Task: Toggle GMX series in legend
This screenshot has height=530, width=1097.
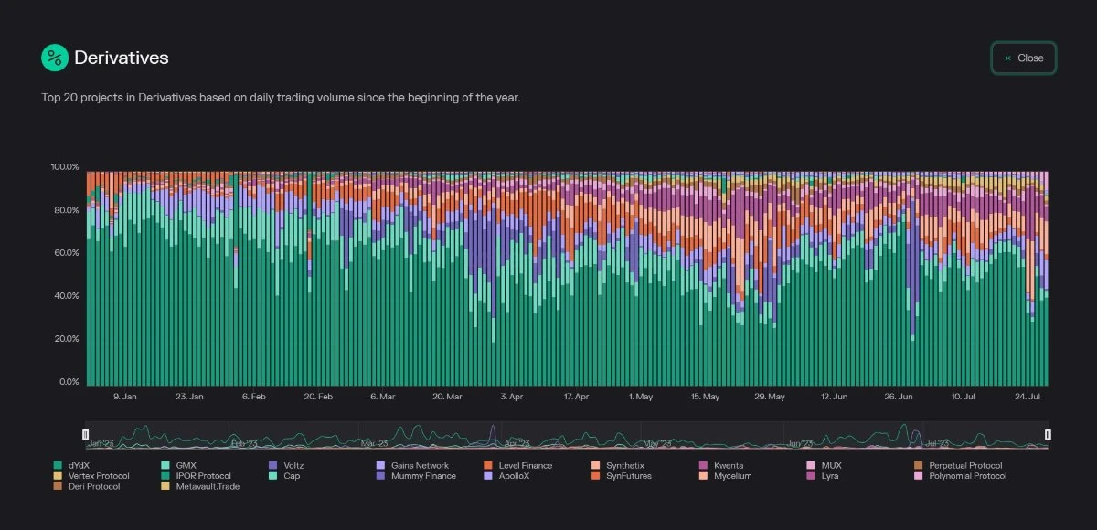Action: pyautogui.click(x=186, y=466)
